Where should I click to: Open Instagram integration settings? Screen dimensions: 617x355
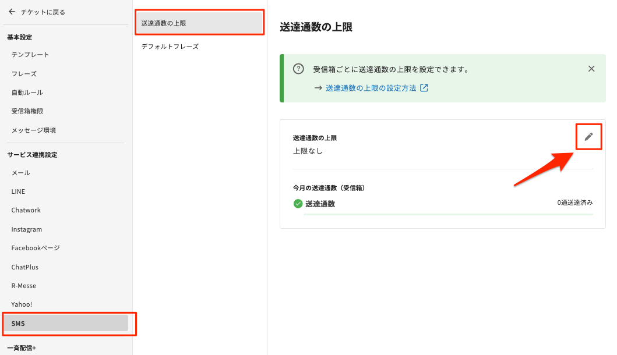click(x=27, y=229)
